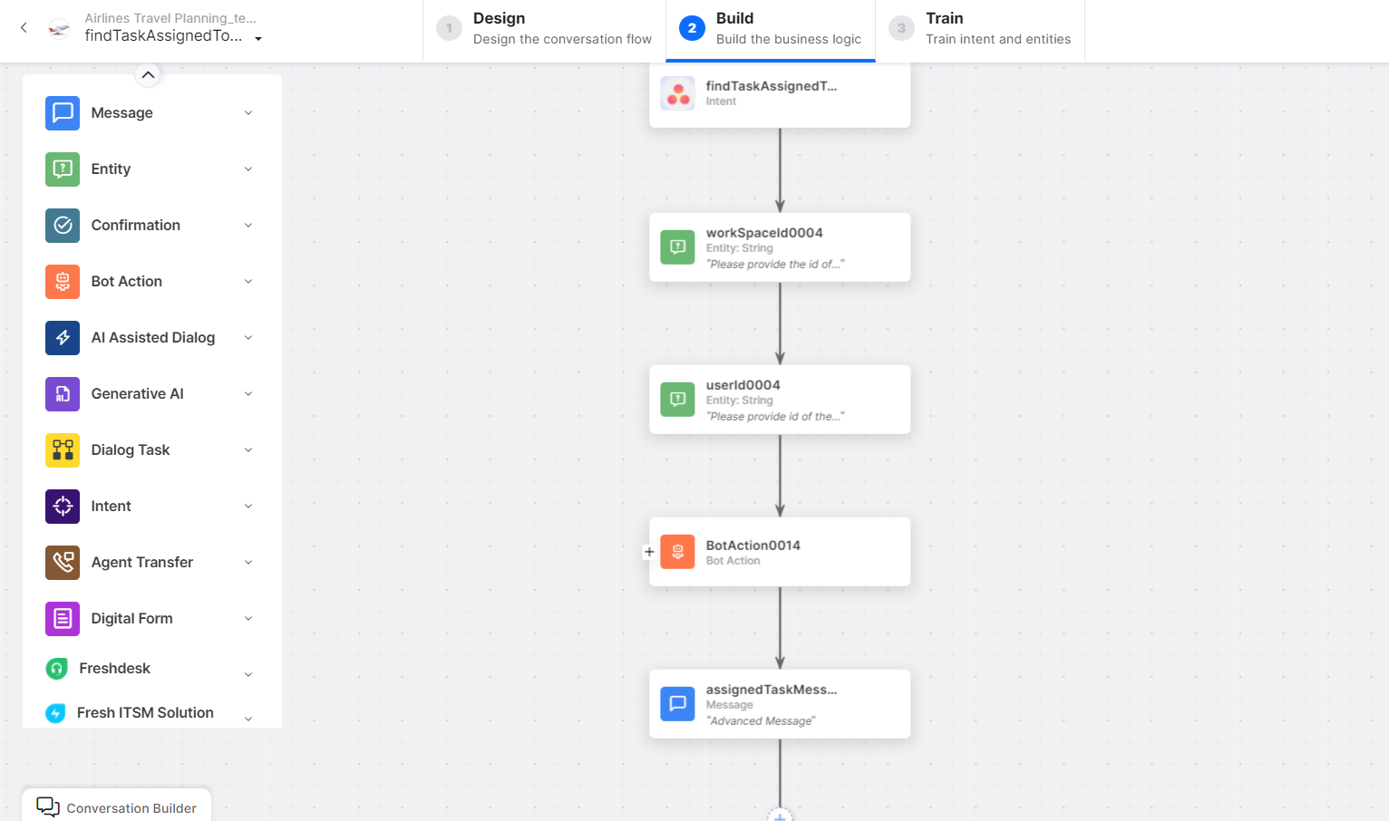Collapse the node panel with up chevron
Screen dimensions: 1389x821
(x=148, y=75)
